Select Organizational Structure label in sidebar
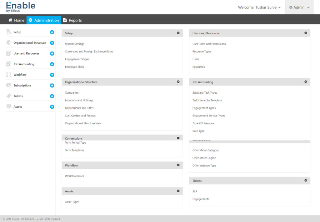The width and height of the screenshot is (320, 222). point(30,42)
